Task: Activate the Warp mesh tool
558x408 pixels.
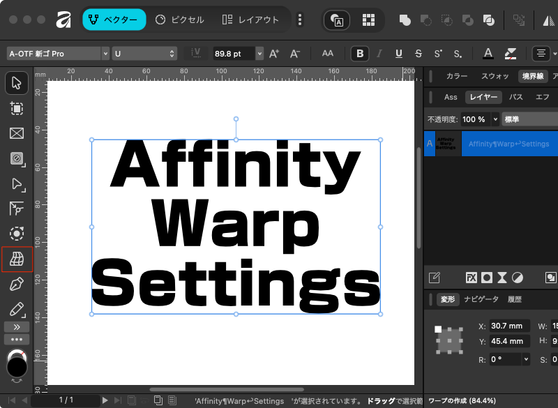Action: (x=17, y=259)
